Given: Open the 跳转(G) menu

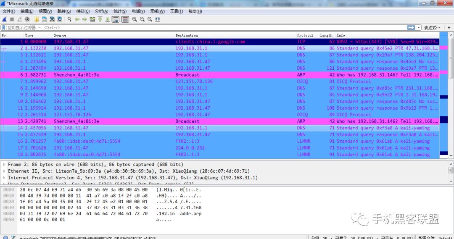Looking at the screenshot, I should tap(64, 11).
